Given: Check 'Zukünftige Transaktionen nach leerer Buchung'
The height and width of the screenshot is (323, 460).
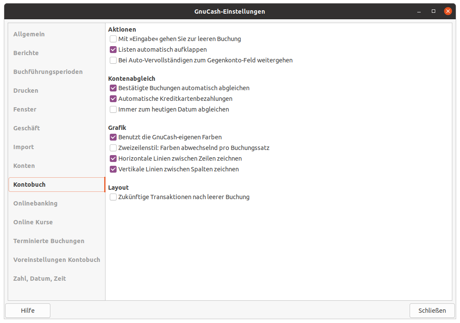Looking at the screenshot, I should click(113, 197).
